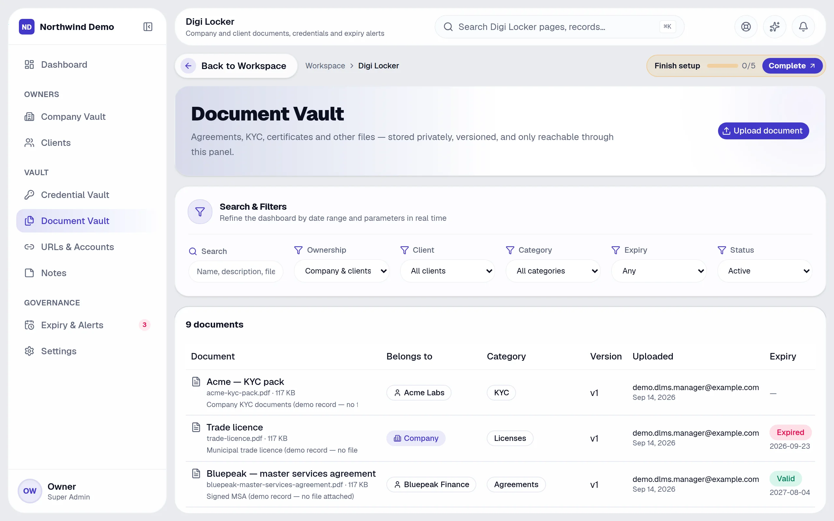Viewport: 834px width, 521px height.
Task: Click the Bluepeak Finance client chip
Action: [x=431, y=485]
